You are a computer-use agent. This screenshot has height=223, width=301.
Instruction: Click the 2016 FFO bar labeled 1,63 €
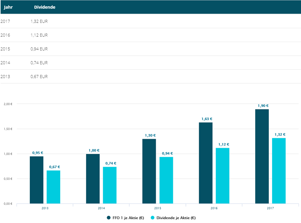click(205, 163)
